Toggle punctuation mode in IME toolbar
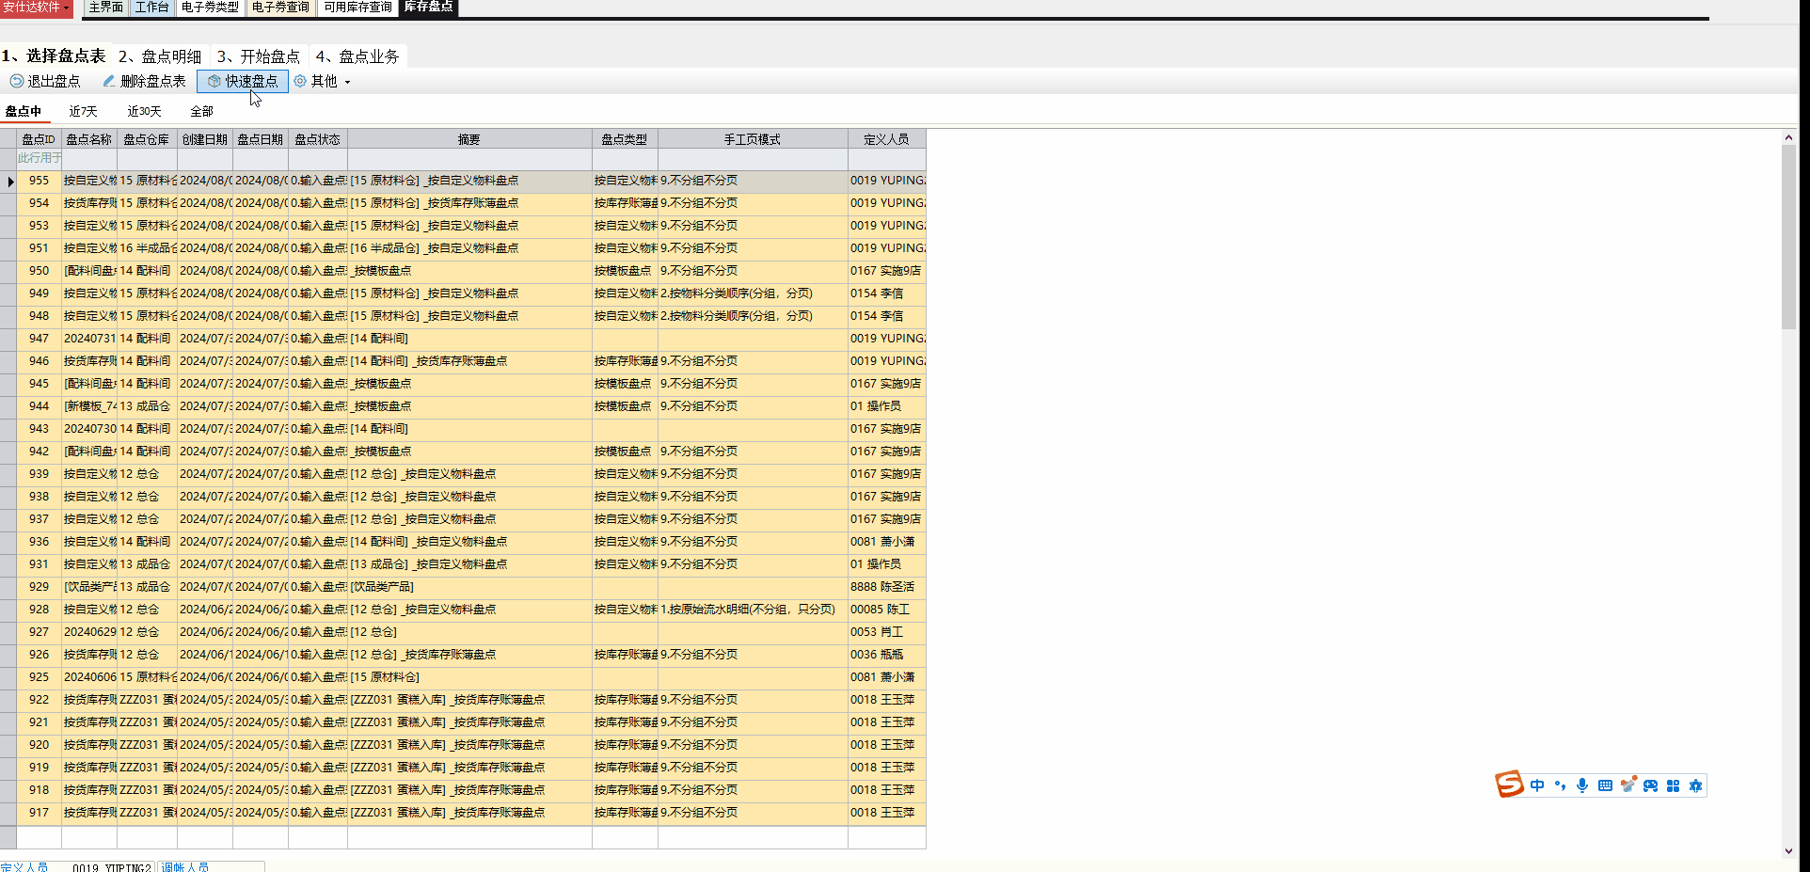1810x872 pixels. coord(1560,785)
